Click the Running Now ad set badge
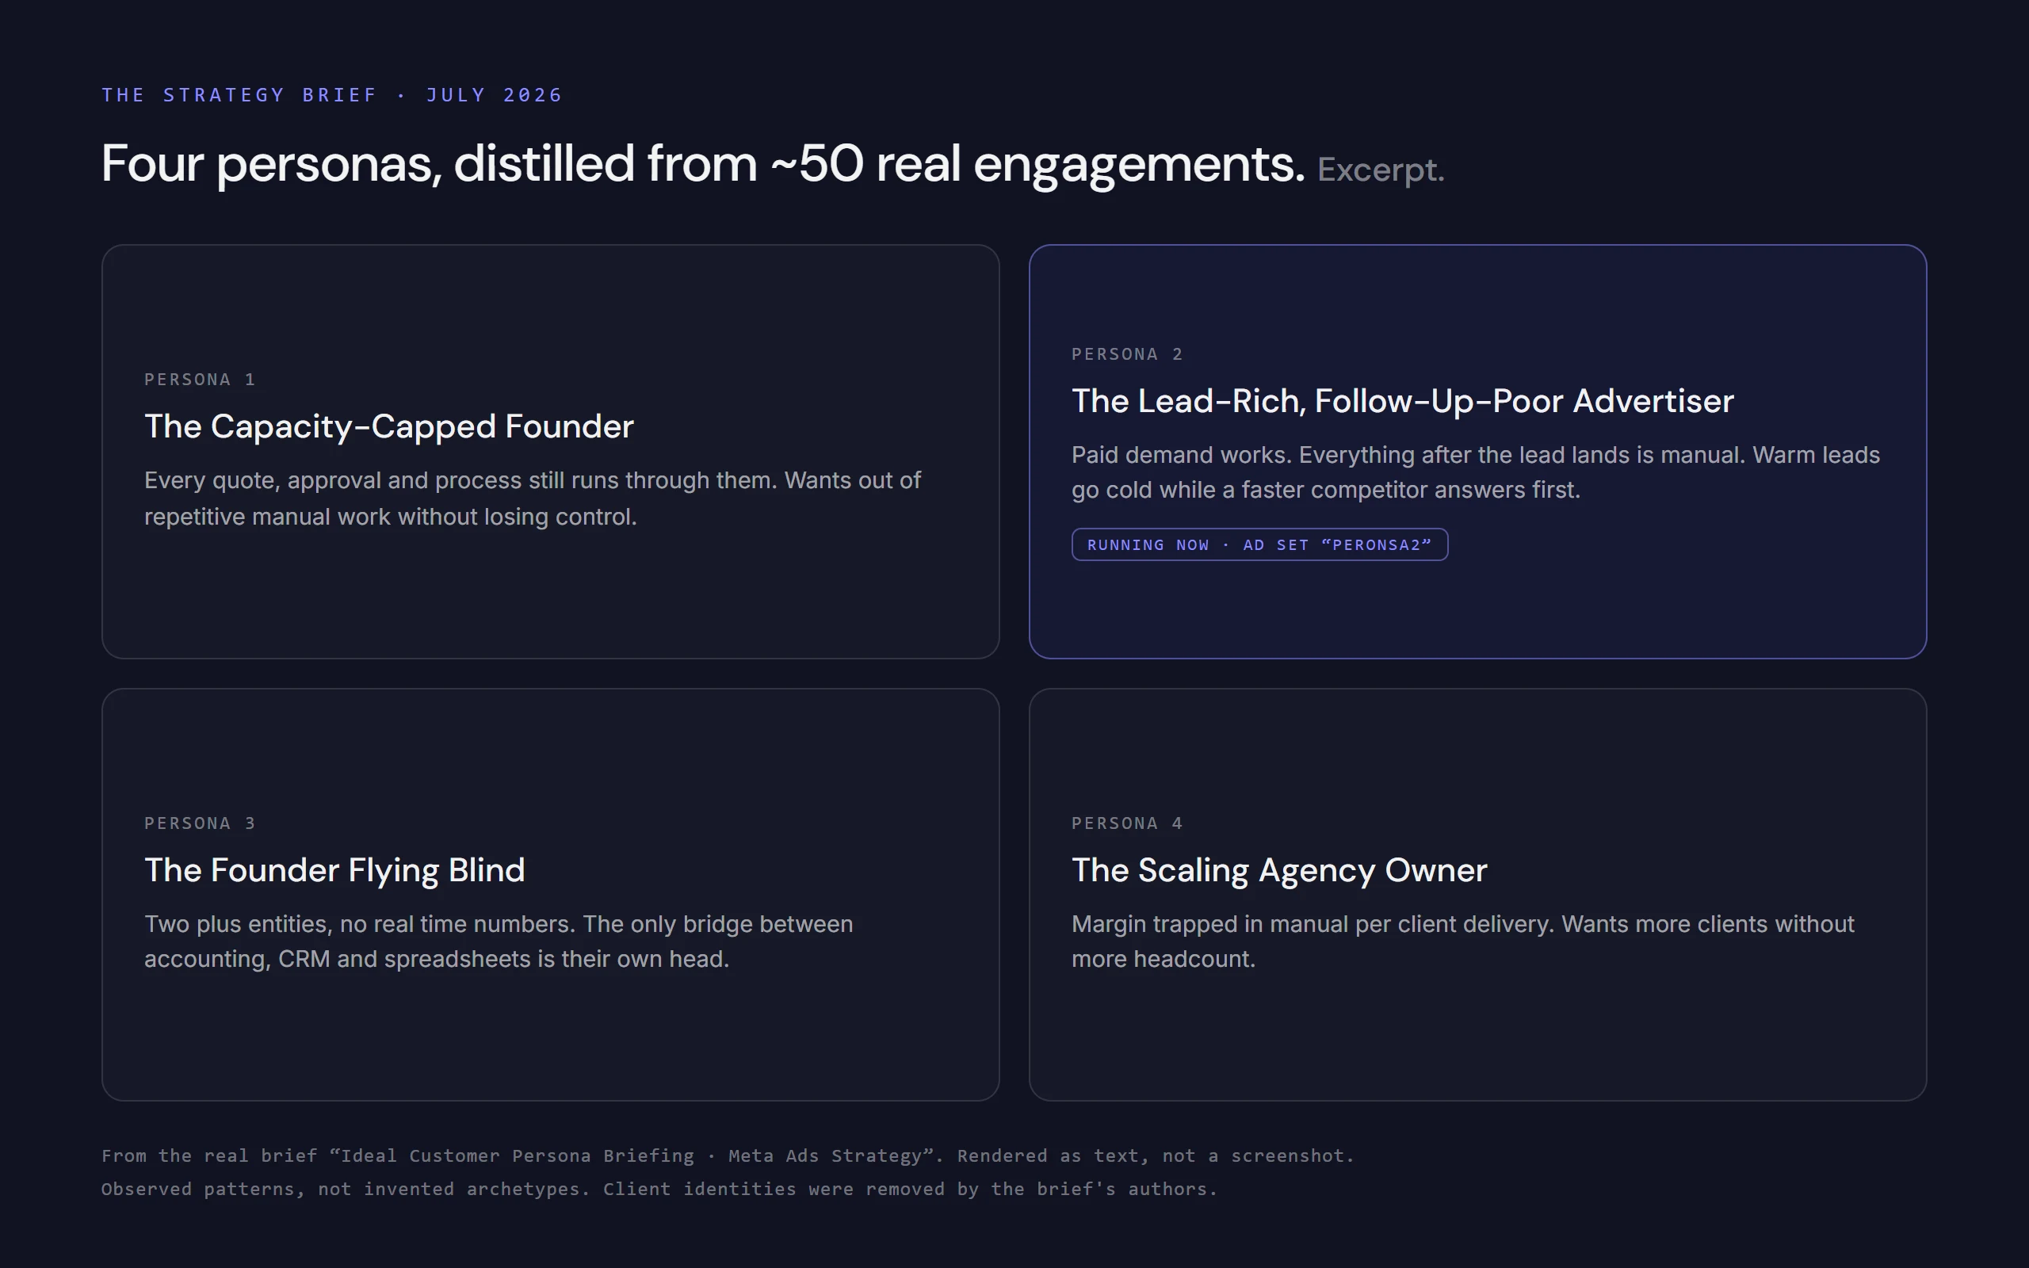The image size is (2029, 1268). point(1259,544)
